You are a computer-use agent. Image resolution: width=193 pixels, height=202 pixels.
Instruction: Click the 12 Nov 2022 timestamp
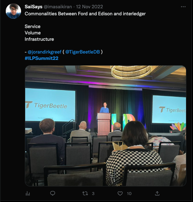89,7
